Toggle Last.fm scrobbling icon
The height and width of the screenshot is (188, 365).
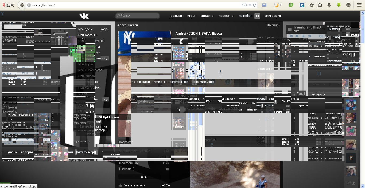(x=321, y=36)
